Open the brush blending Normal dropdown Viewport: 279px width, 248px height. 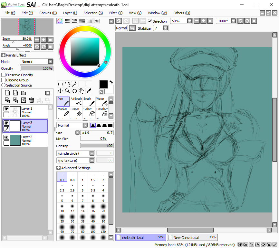[x=85, y=125]
